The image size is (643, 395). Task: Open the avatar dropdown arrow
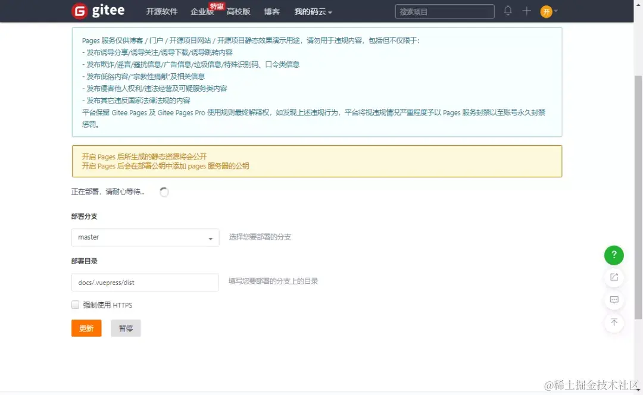point(557,11)
